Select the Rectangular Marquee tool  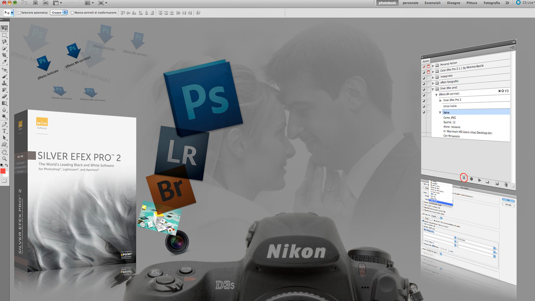point(4,35)
